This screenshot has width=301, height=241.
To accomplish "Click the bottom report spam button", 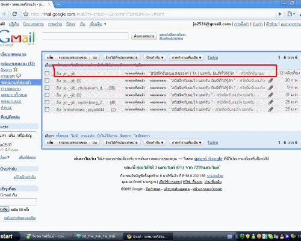I will [x=73, y=142].
